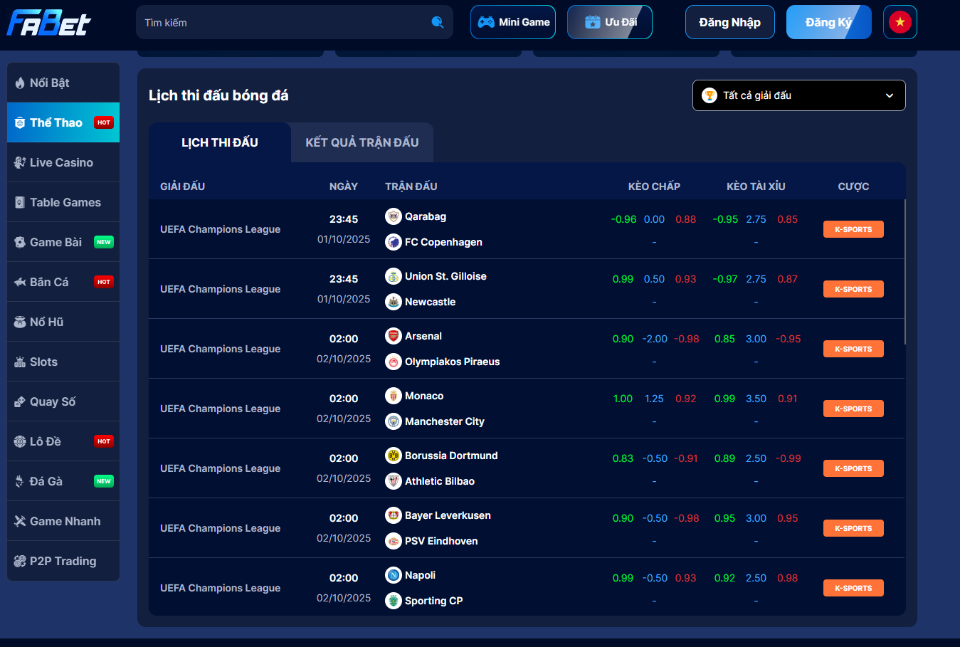Click the Arsenal team crest icon
960x647 pixels.
394,336
